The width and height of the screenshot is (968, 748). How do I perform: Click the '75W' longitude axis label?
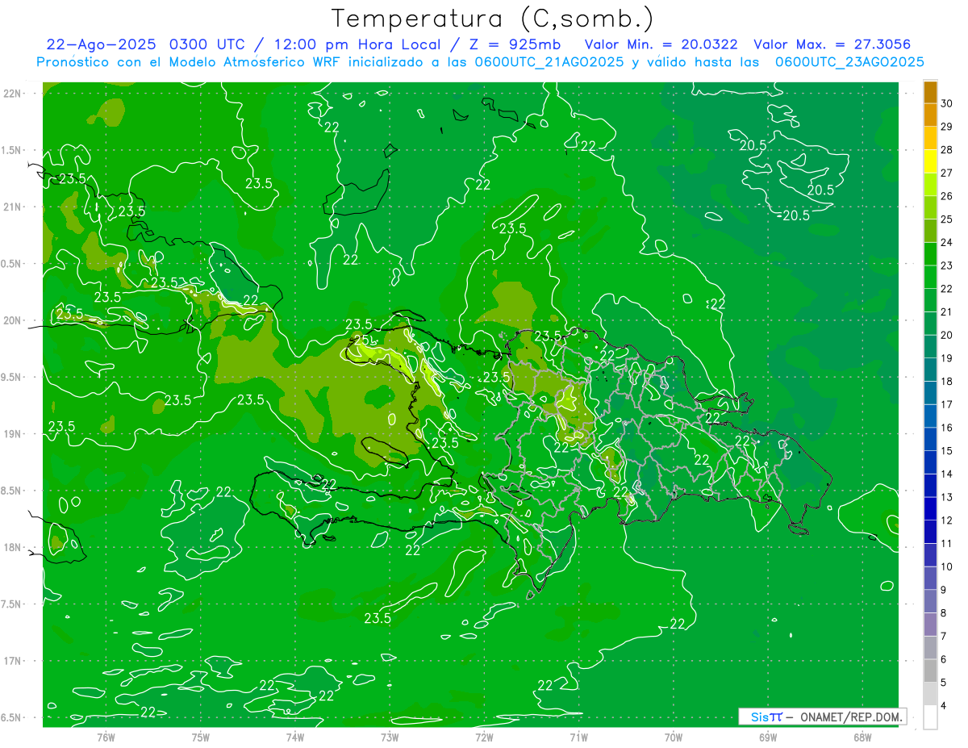(x=201, y=737)
